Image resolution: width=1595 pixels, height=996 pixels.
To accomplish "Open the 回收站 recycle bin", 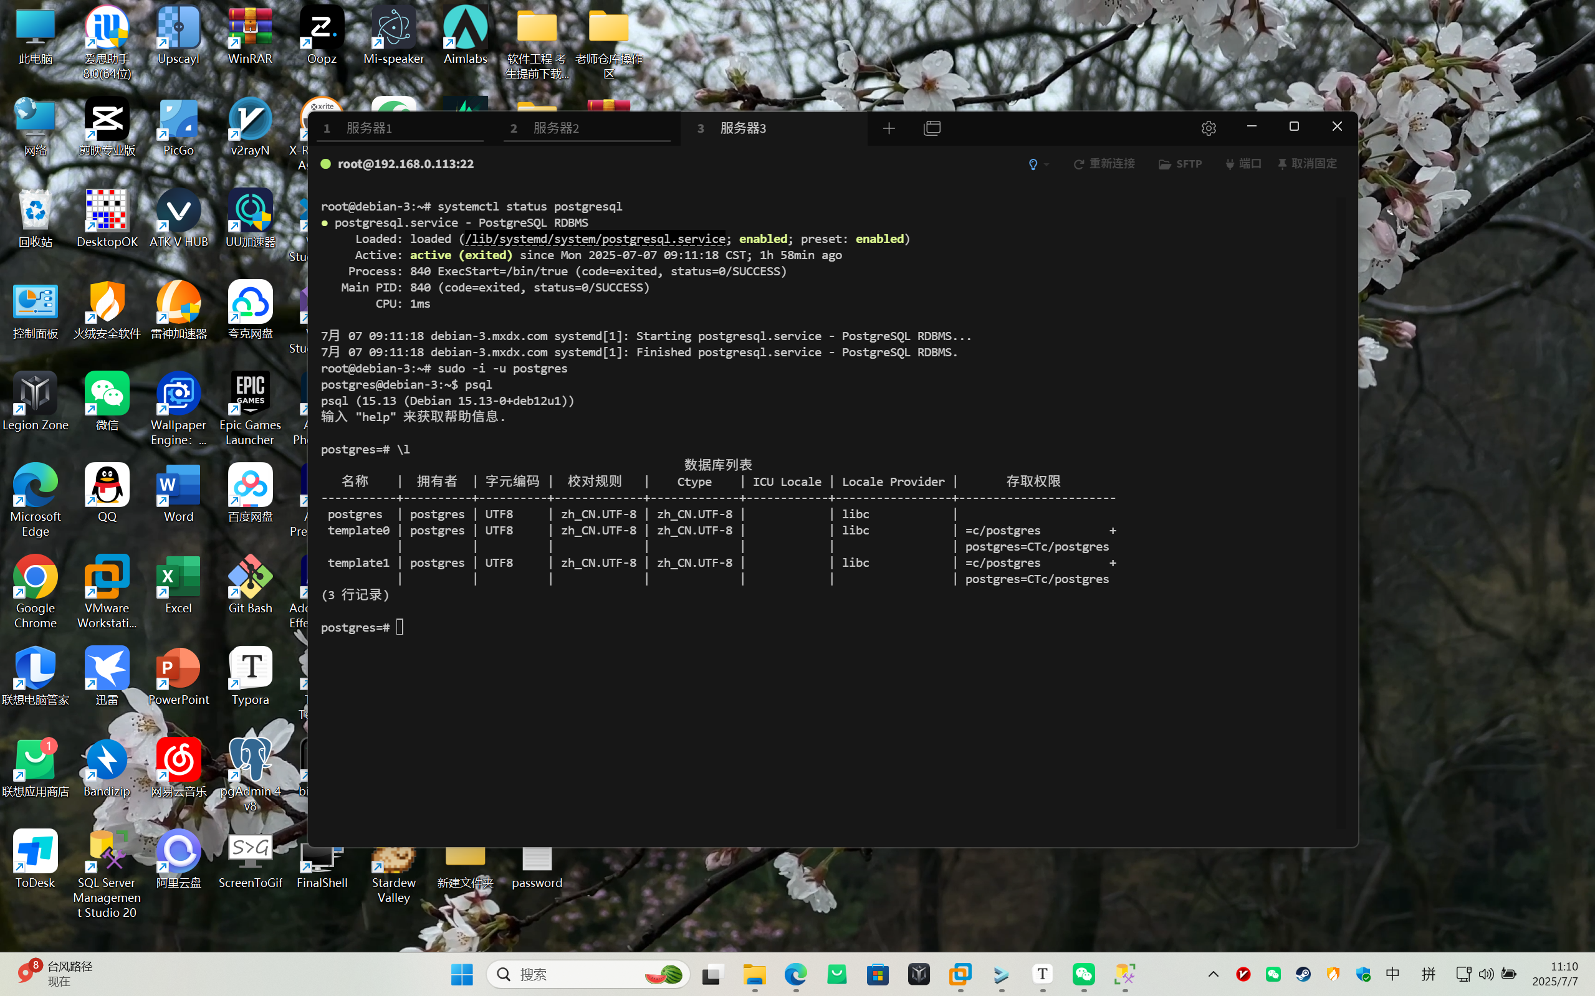I will point(36,219).
